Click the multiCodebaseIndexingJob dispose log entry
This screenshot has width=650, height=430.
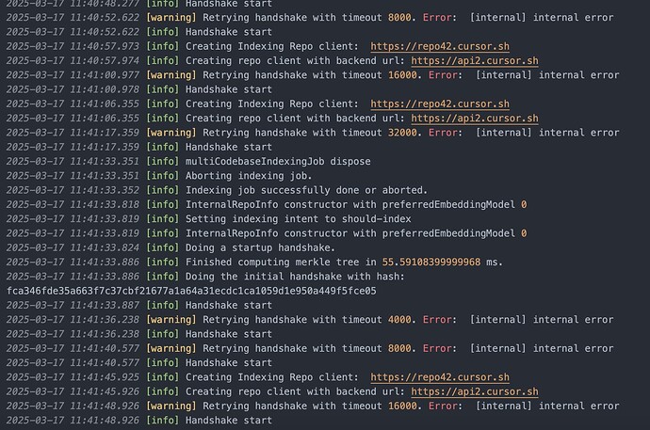coord(188,162)
